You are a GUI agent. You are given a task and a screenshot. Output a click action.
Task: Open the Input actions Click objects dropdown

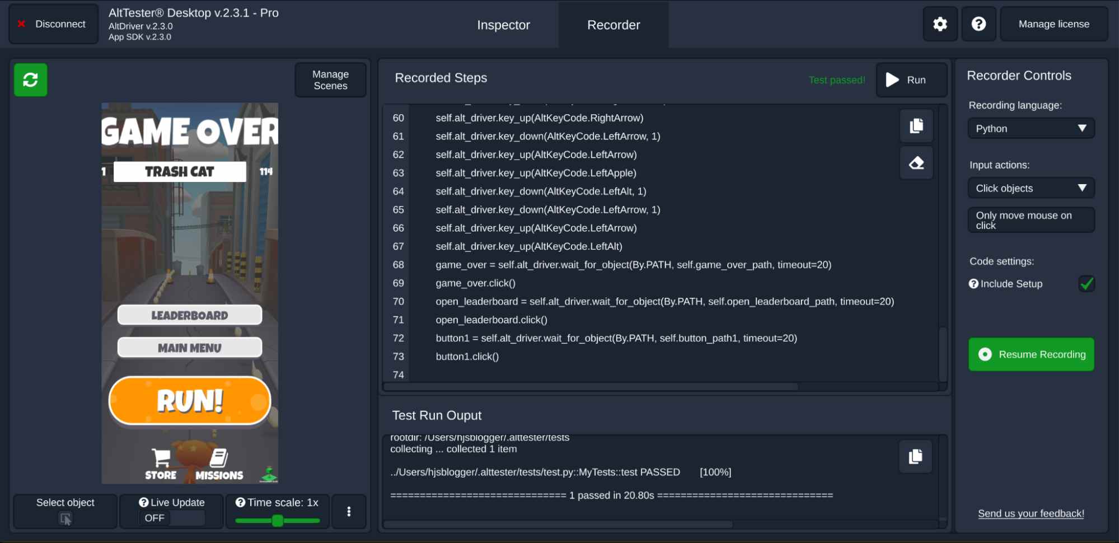click(1031, 188)
